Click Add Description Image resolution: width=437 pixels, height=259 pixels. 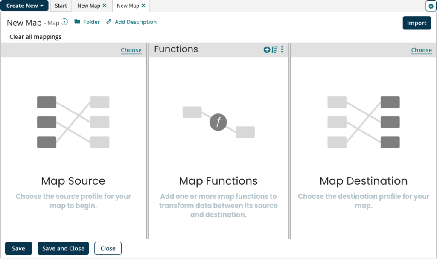135,22
